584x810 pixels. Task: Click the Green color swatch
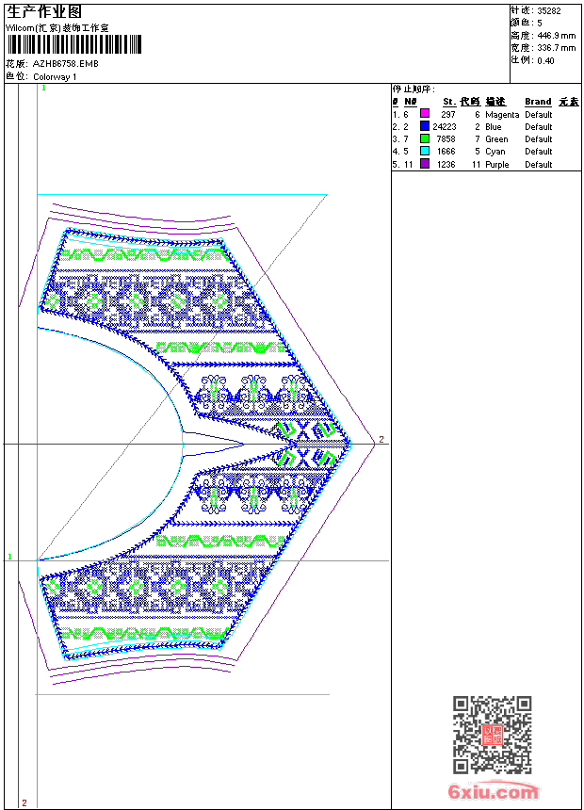pos(425,138)
